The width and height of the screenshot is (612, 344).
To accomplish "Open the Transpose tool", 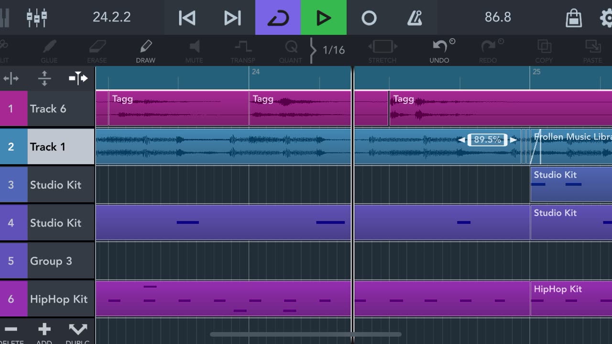I will point(243,51).
